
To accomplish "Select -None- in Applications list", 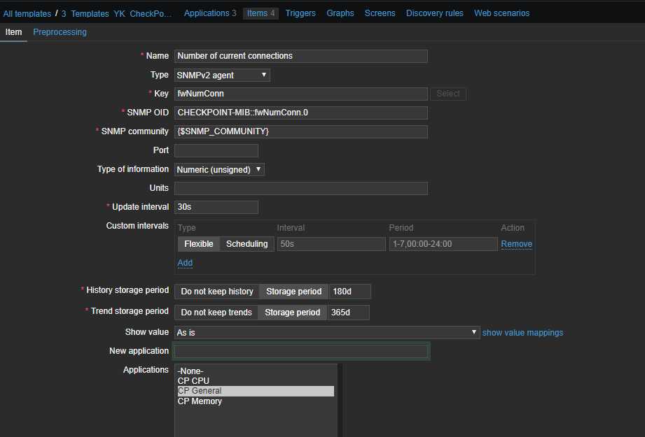I will (256, 371).
